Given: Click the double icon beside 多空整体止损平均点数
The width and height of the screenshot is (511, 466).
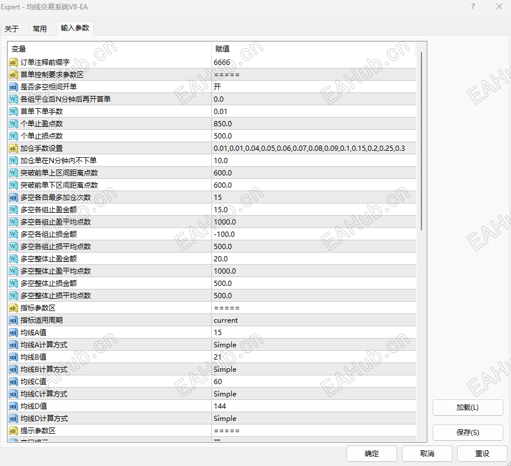Looking at the screenshot, I should pos(13,296).
